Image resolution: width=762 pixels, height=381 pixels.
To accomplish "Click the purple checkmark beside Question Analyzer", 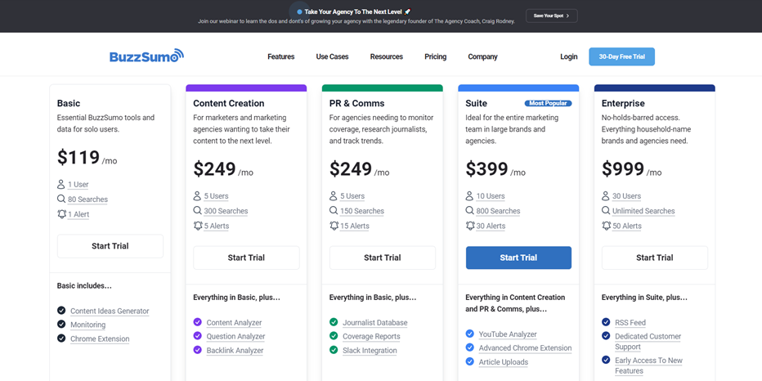I will pyautogui.click(x=197, y=335).
